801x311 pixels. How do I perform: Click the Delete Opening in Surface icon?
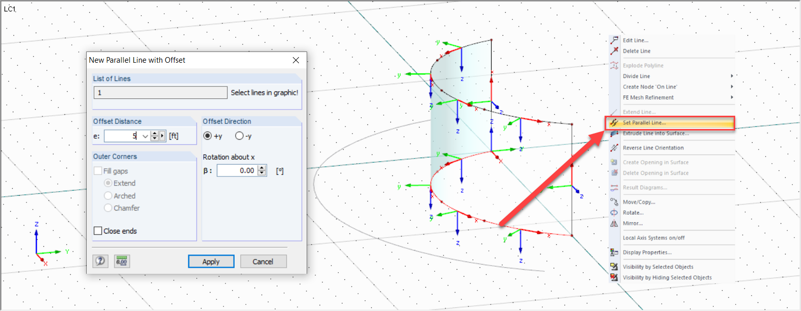[614, 173]
